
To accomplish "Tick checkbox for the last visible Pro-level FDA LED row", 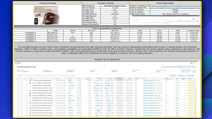I will pyautogui.click(x=18, y=115).
